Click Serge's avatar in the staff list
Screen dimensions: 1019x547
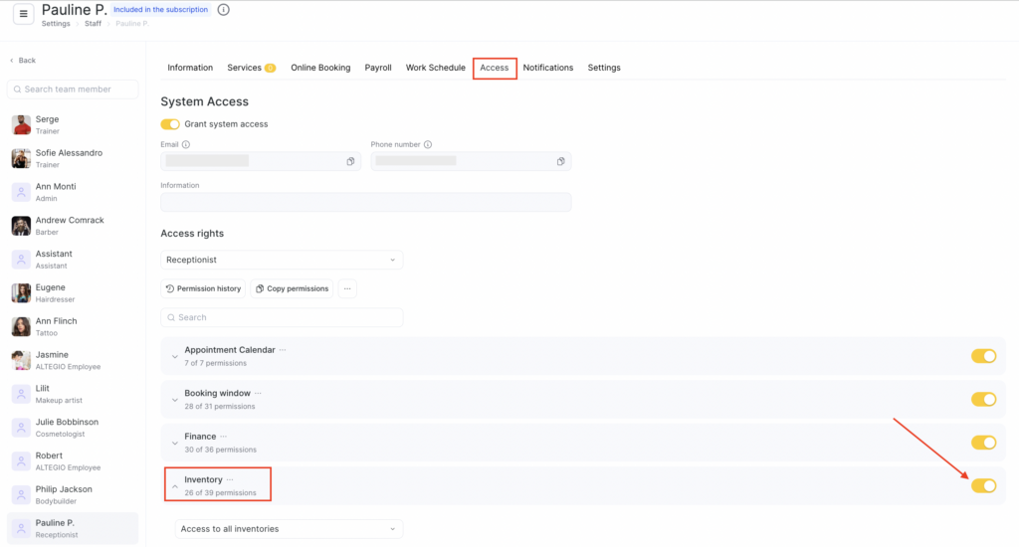21,124
